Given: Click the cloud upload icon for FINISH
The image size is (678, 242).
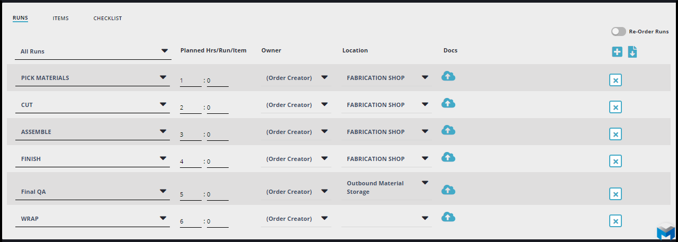Looking at the screenshot, I should point(448,157).
